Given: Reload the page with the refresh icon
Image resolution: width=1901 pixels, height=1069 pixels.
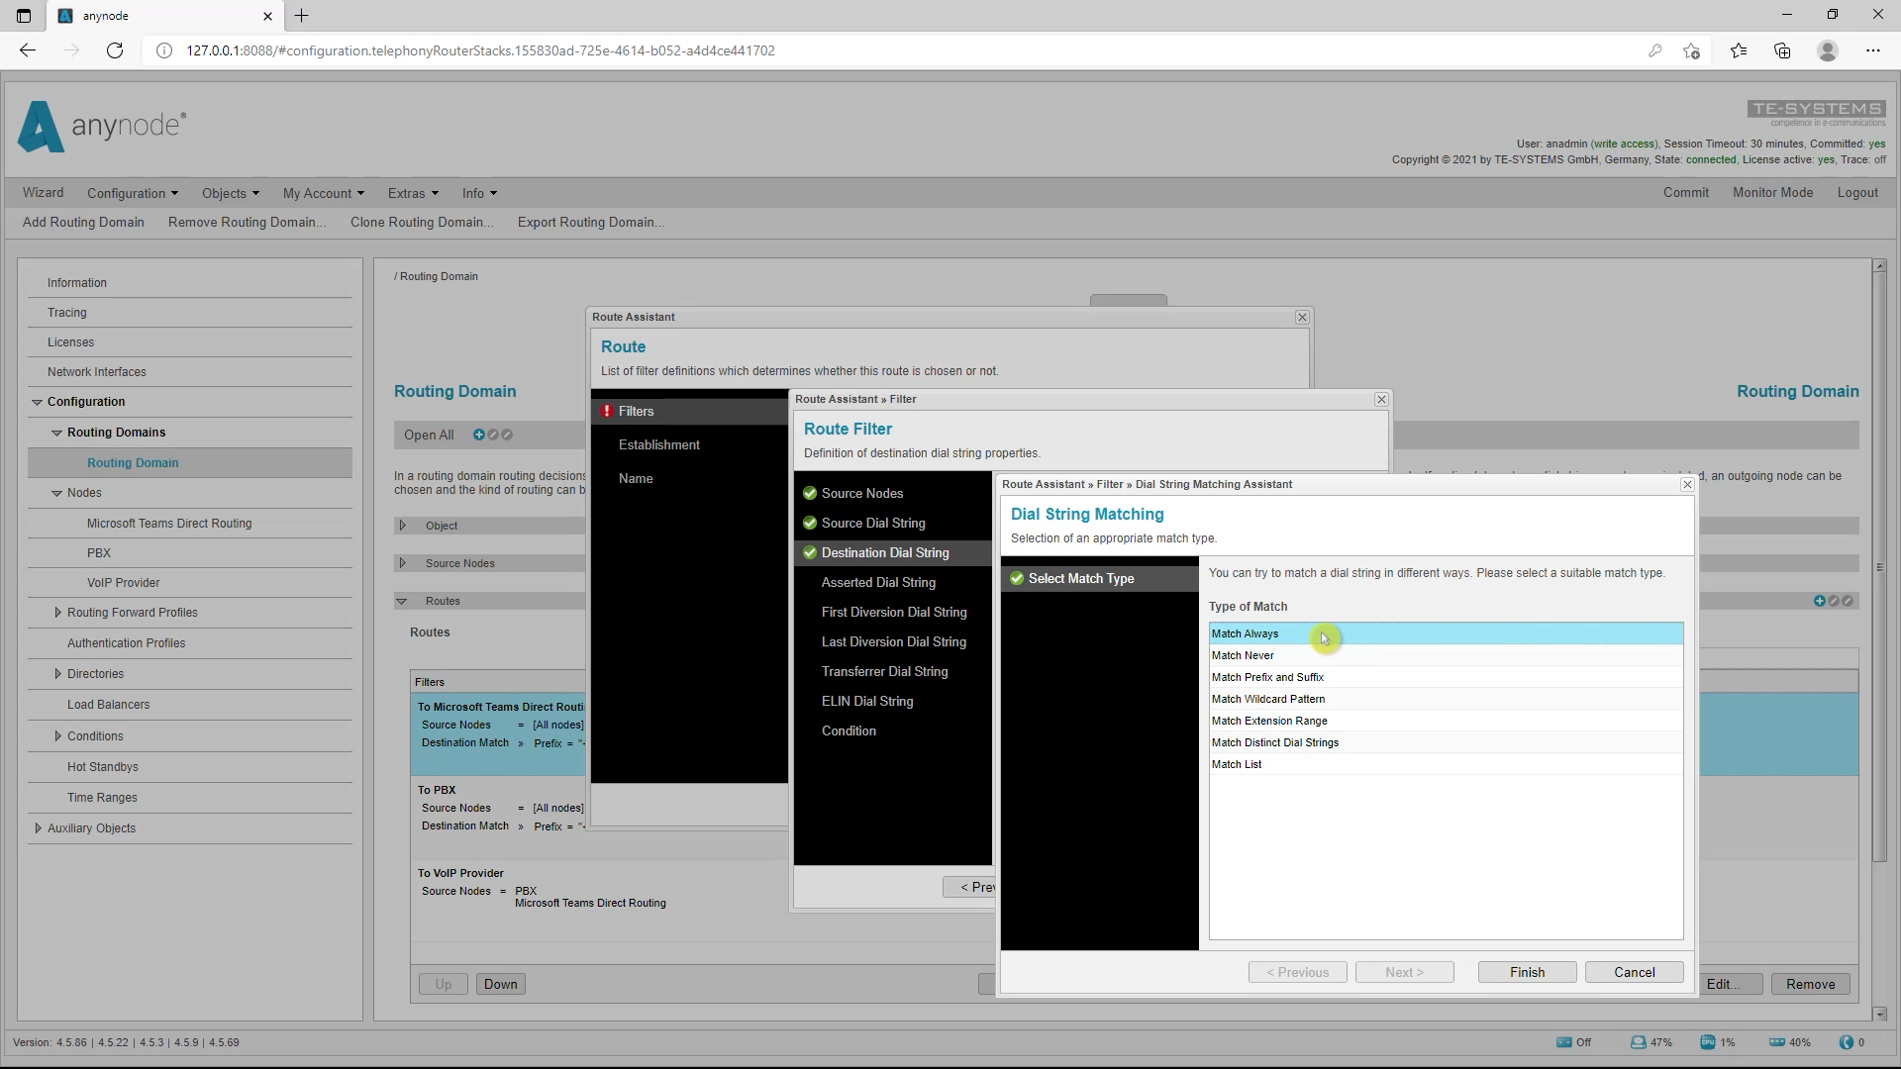Looking at the screenshot, I should pos(115,50).
